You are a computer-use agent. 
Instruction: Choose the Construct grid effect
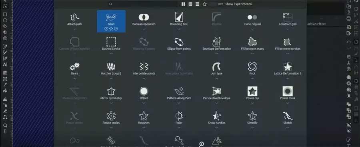click(x=288, y=20)
